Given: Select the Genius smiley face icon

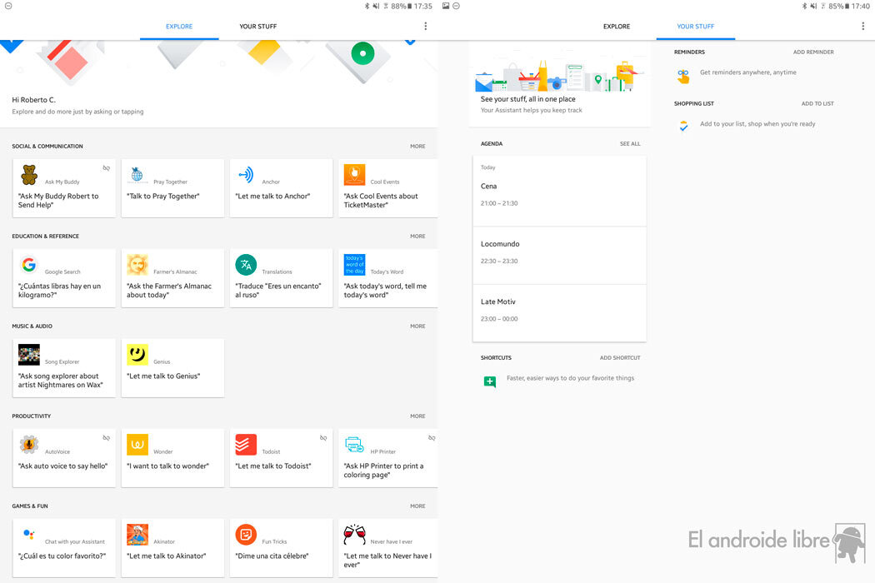Looking at the screenshot, I should click(137, 355).
